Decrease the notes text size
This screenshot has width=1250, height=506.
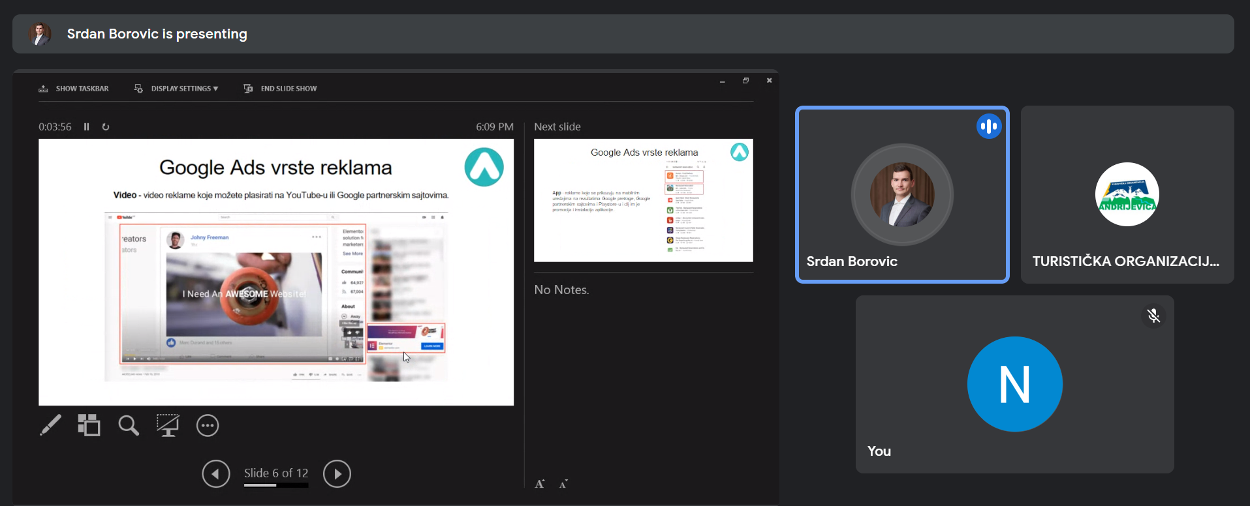563,484
